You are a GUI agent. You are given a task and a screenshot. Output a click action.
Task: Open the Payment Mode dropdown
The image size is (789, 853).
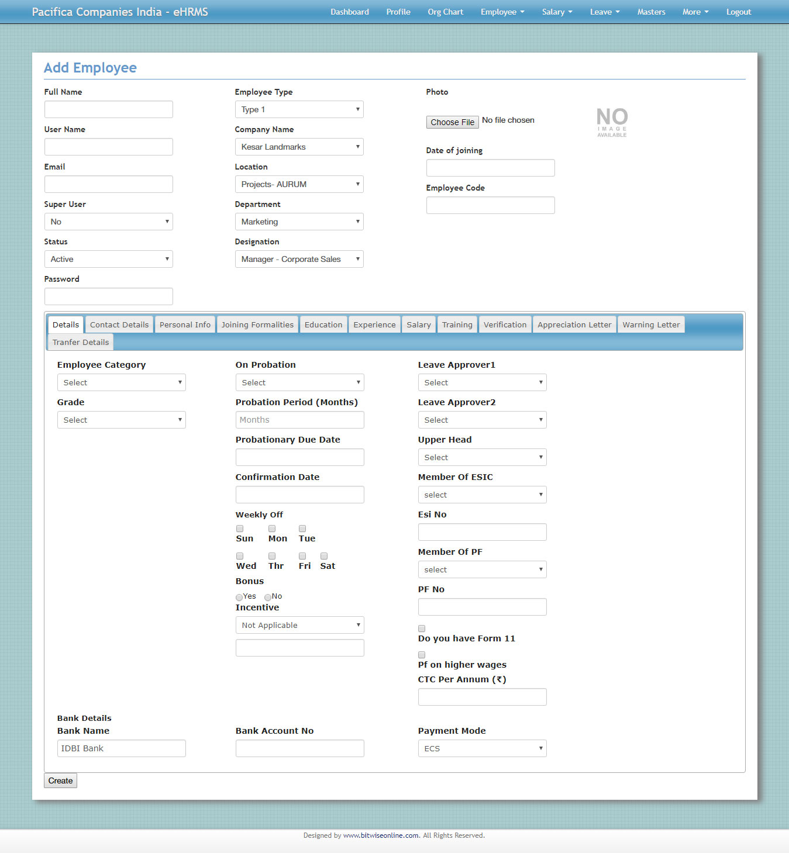pyautogui.click(x=482, y=748)
